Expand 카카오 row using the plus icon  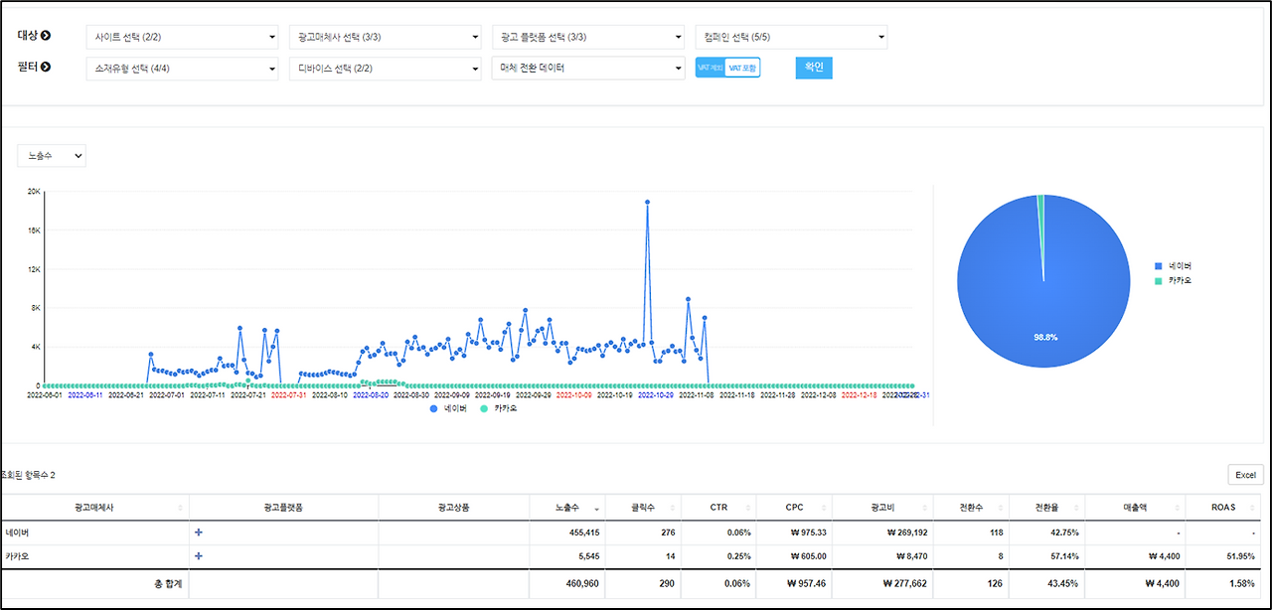click(x=198, y=557)
